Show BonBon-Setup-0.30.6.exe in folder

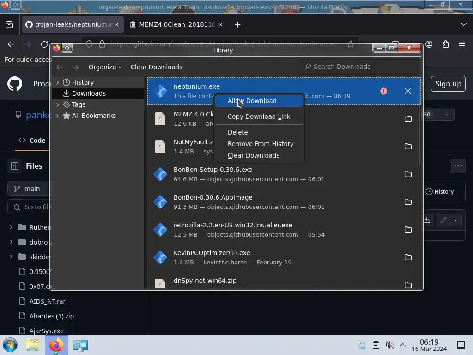click(407, 174)
